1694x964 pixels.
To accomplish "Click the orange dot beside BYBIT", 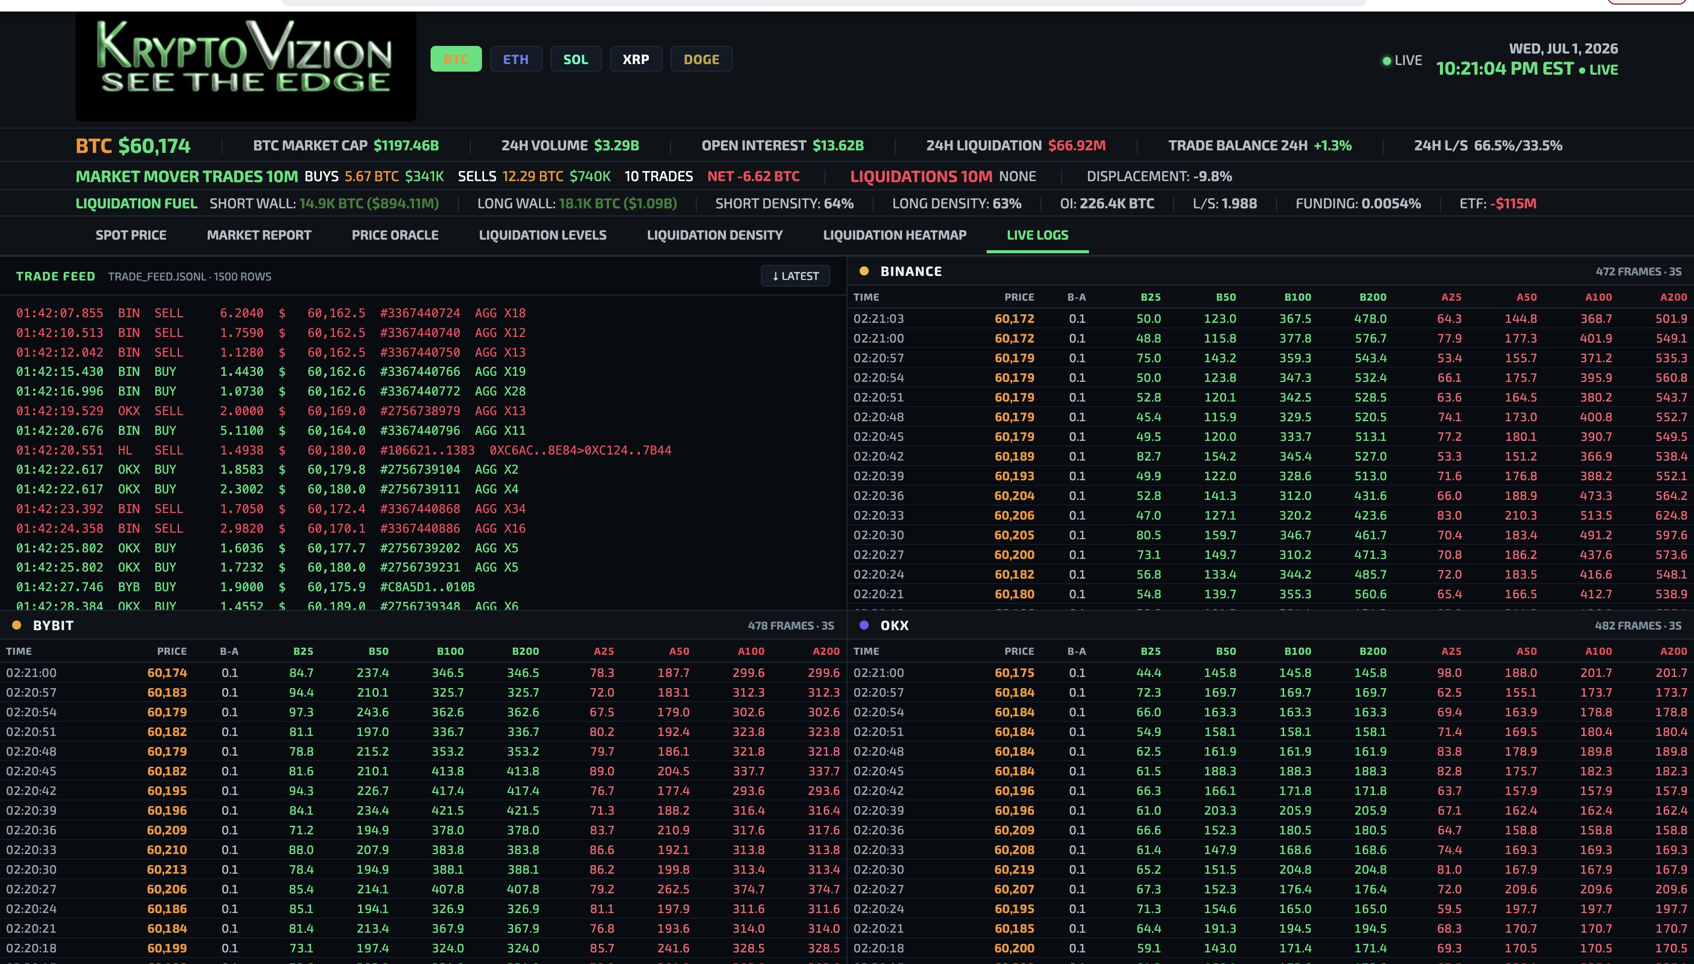I will coord(17,625).
